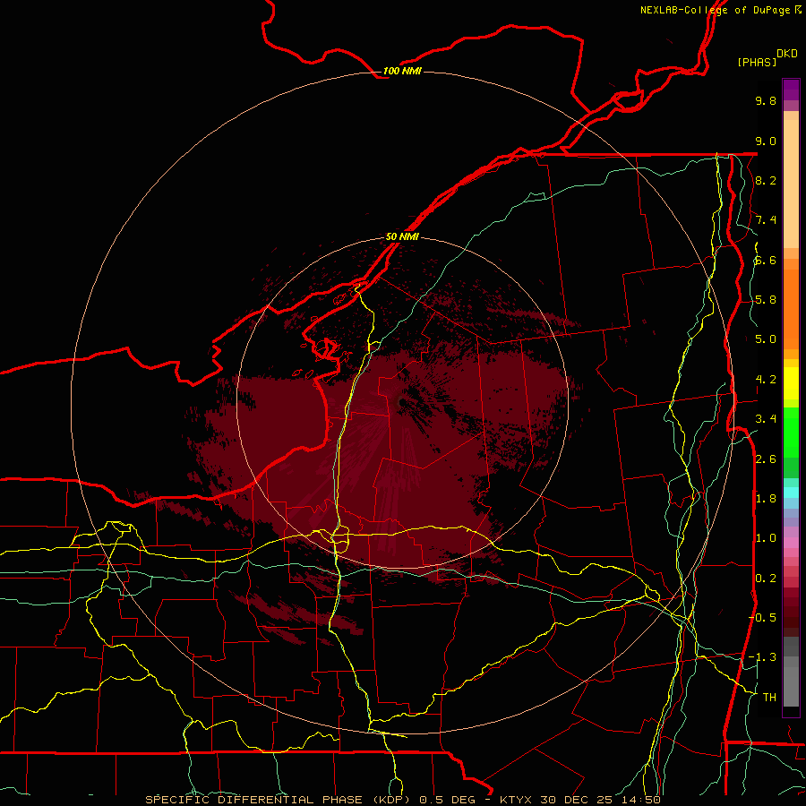Click the 0.5 DEG elevation text
This screenshot has height=806, width=806.
tap(447, 800)
